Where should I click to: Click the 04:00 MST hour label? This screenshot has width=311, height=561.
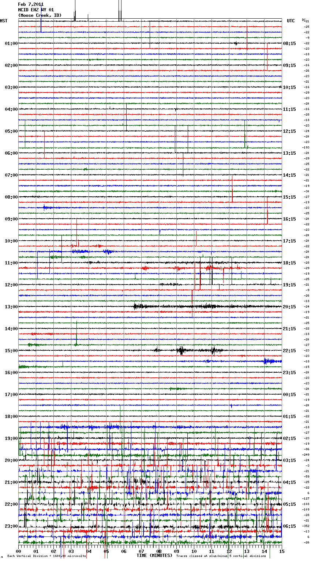pyautogui.click(x=11, y=109)
